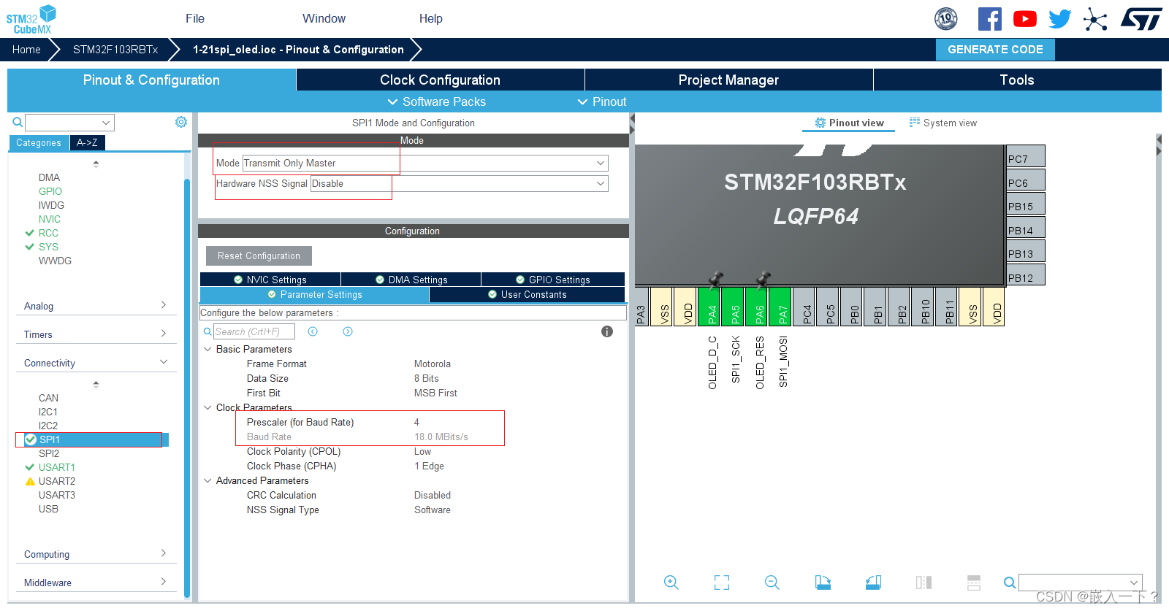Click the 10-year anniversary badge icon

coord(946,19)
